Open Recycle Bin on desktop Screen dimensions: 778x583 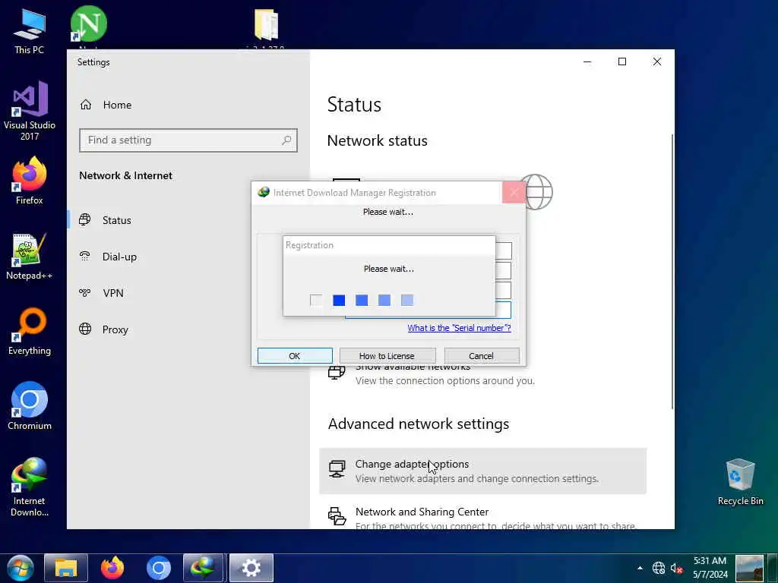740,482
